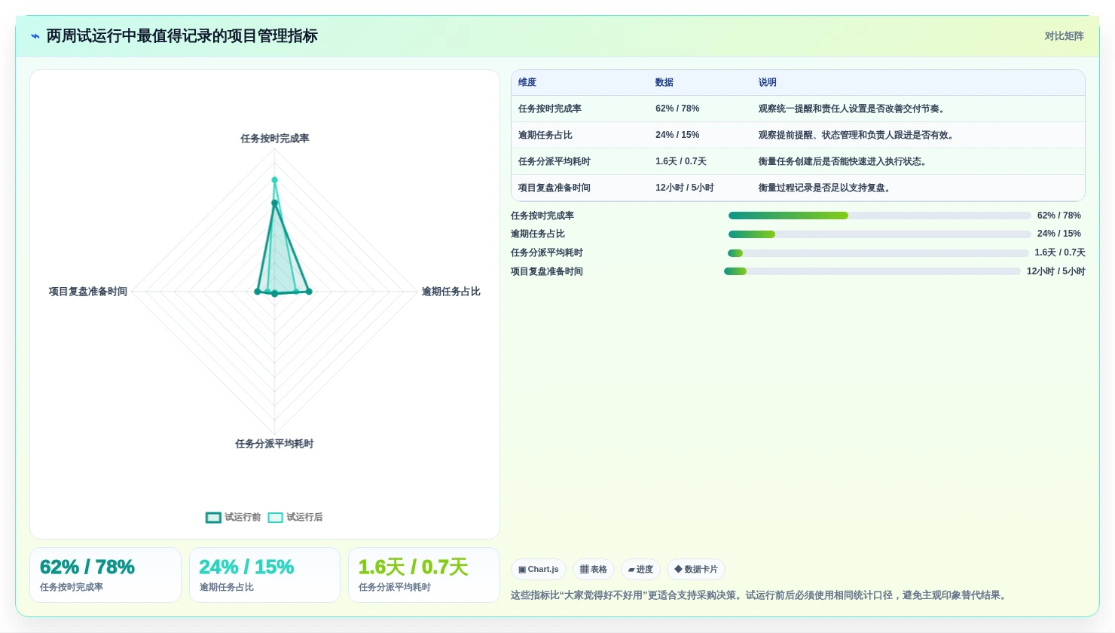The width and height of the screenshot is (1115, 633).
Task: Click the 任务按时完成率 progress bar
Action: click(x=879, y=216)
